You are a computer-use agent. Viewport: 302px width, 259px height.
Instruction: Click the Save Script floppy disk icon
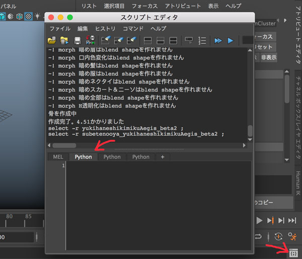[x=78, y=40]
